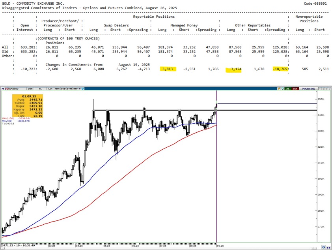332x250 pixels.
Task: Open the dropdown arrow after TMP
Action: [x=80, y=88]
